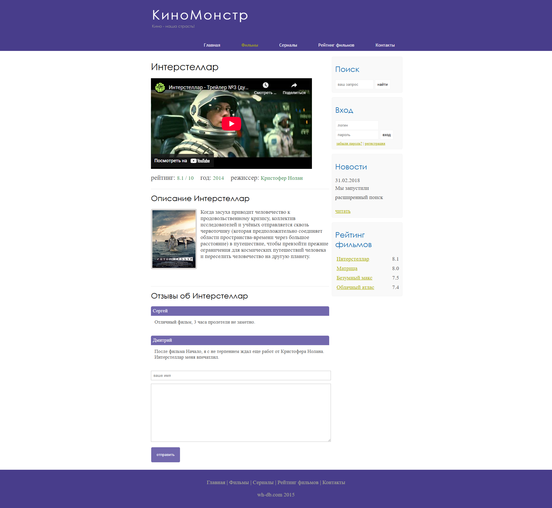Open footer Главная link
Screen dimensions: 552x508
click(216, 482)
